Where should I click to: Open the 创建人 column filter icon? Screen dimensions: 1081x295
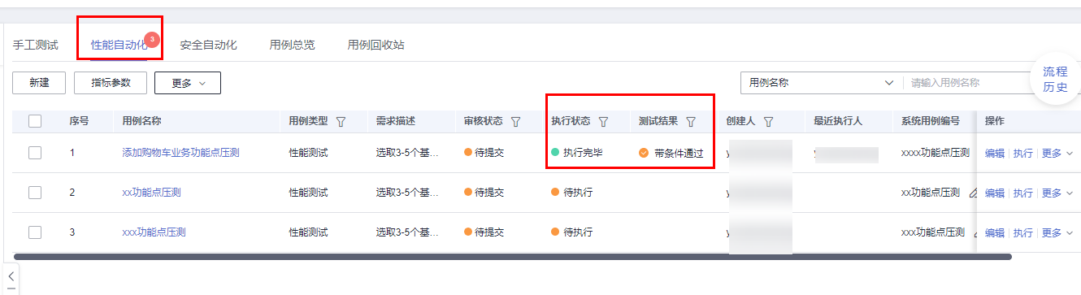(x=768, y=121)
